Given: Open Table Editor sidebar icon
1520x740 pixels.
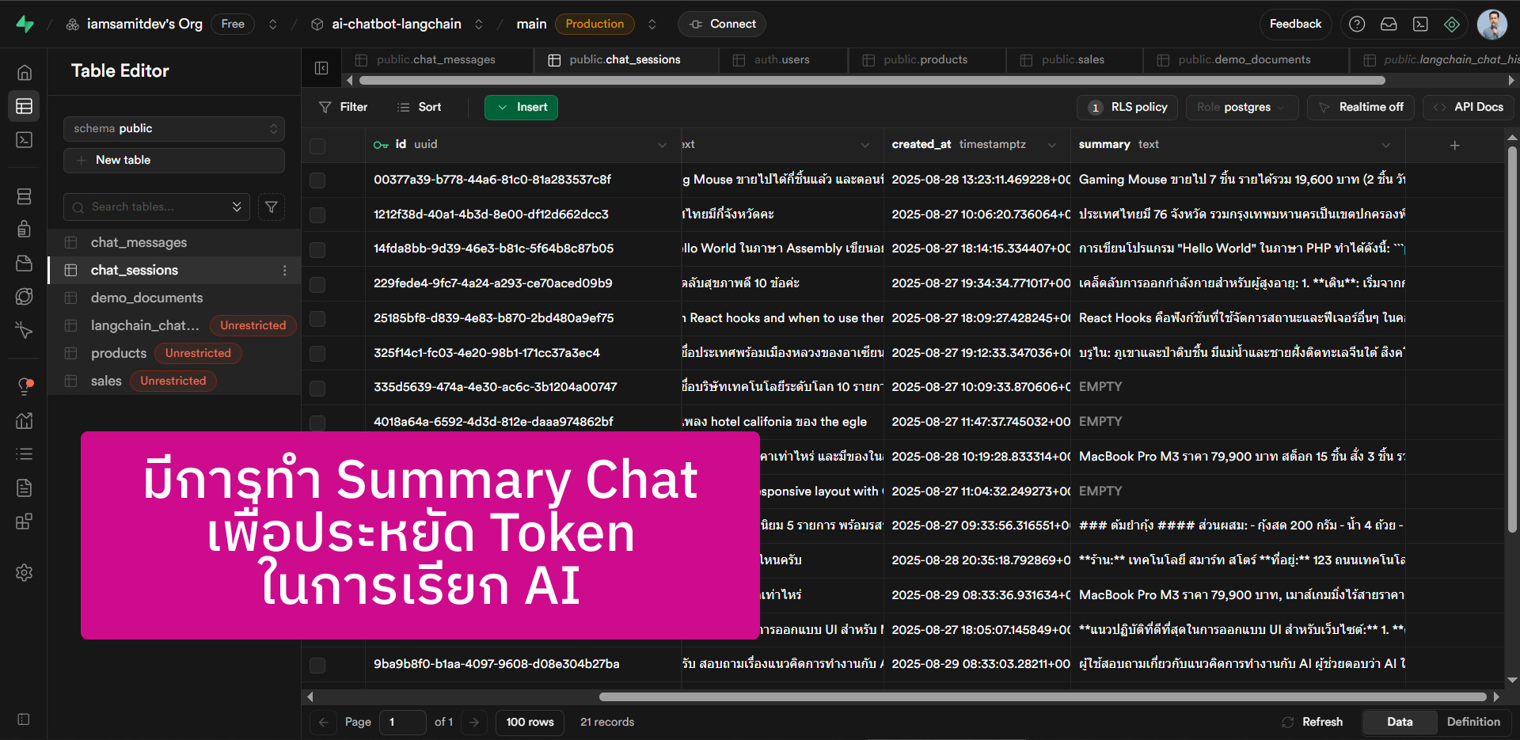Looking at the screenshot, I should [x=25, y=106].
